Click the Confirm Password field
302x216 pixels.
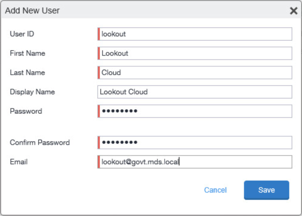(x=195, y=143)
